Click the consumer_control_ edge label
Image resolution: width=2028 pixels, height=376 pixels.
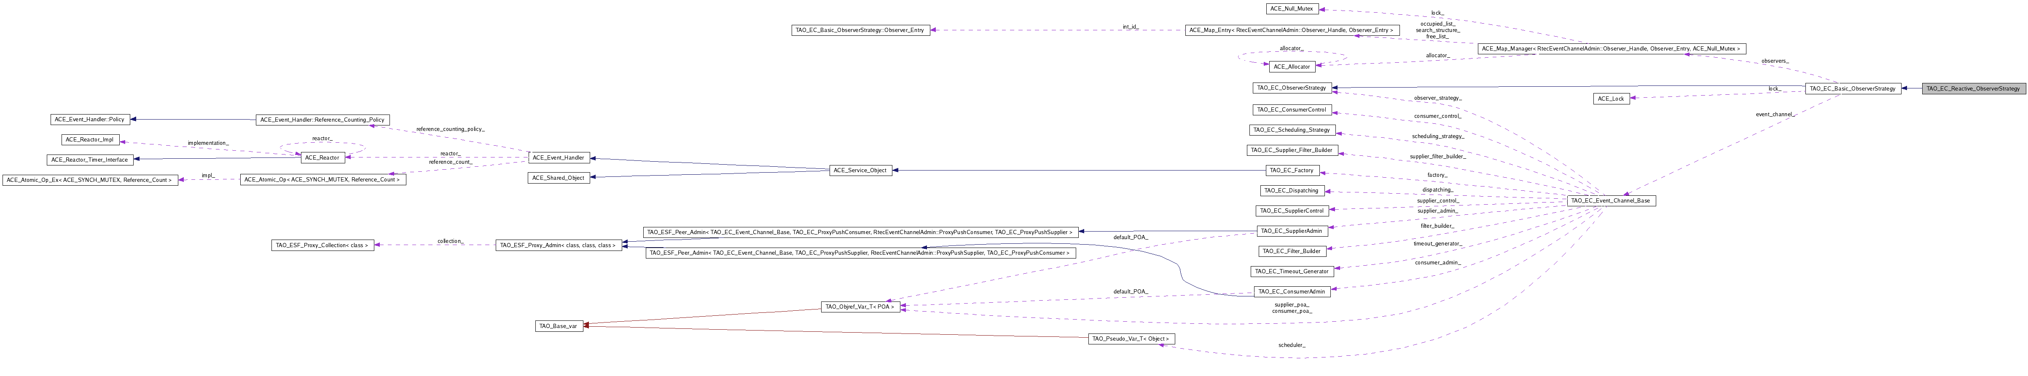tap(1437, 116)
